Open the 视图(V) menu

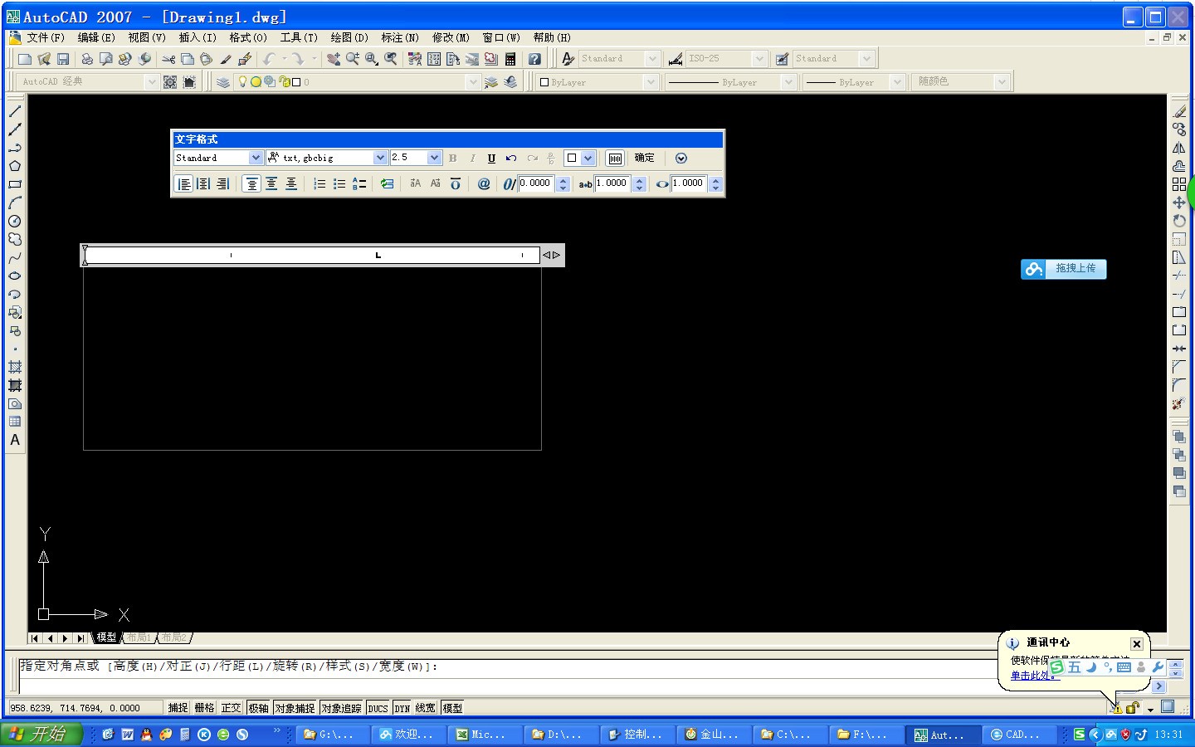pyautogui.click(x=147, y=37)
